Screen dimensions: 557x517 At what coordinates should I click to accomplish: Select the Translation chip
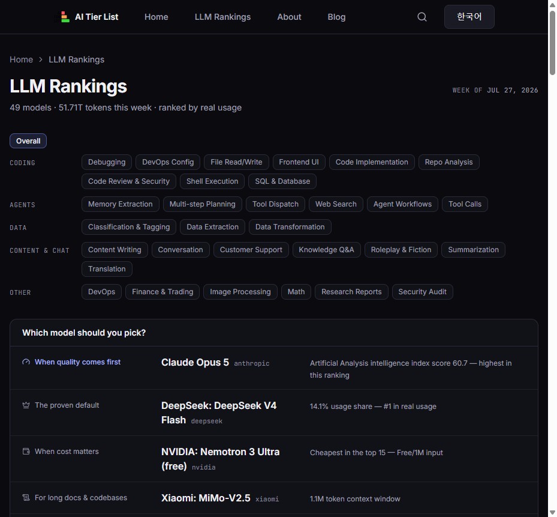(107, 269)
